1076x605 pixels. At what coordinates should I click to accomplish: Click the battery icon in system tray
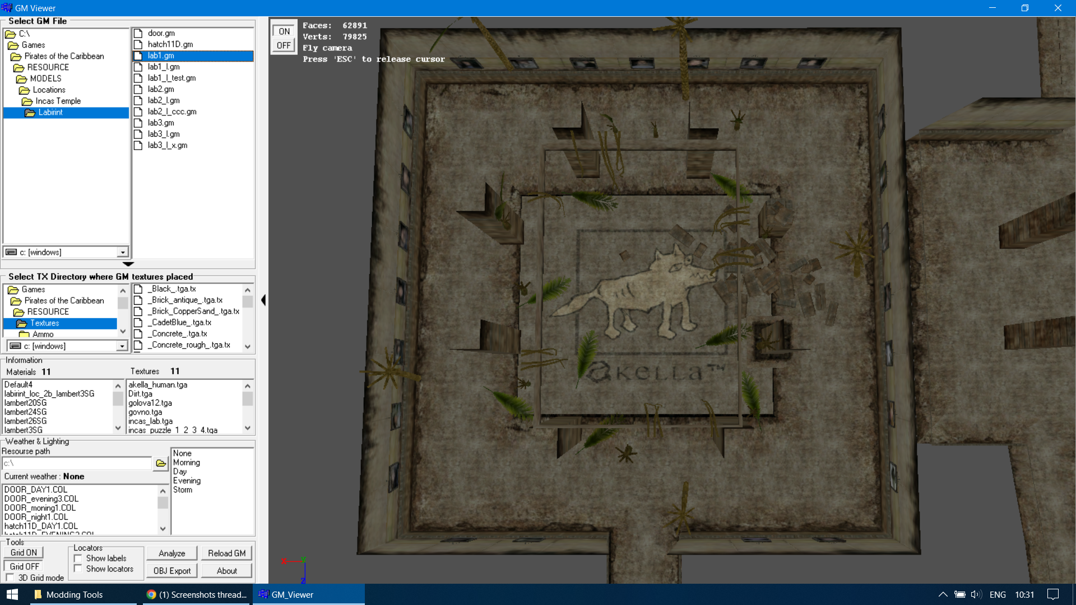point(959,594)
